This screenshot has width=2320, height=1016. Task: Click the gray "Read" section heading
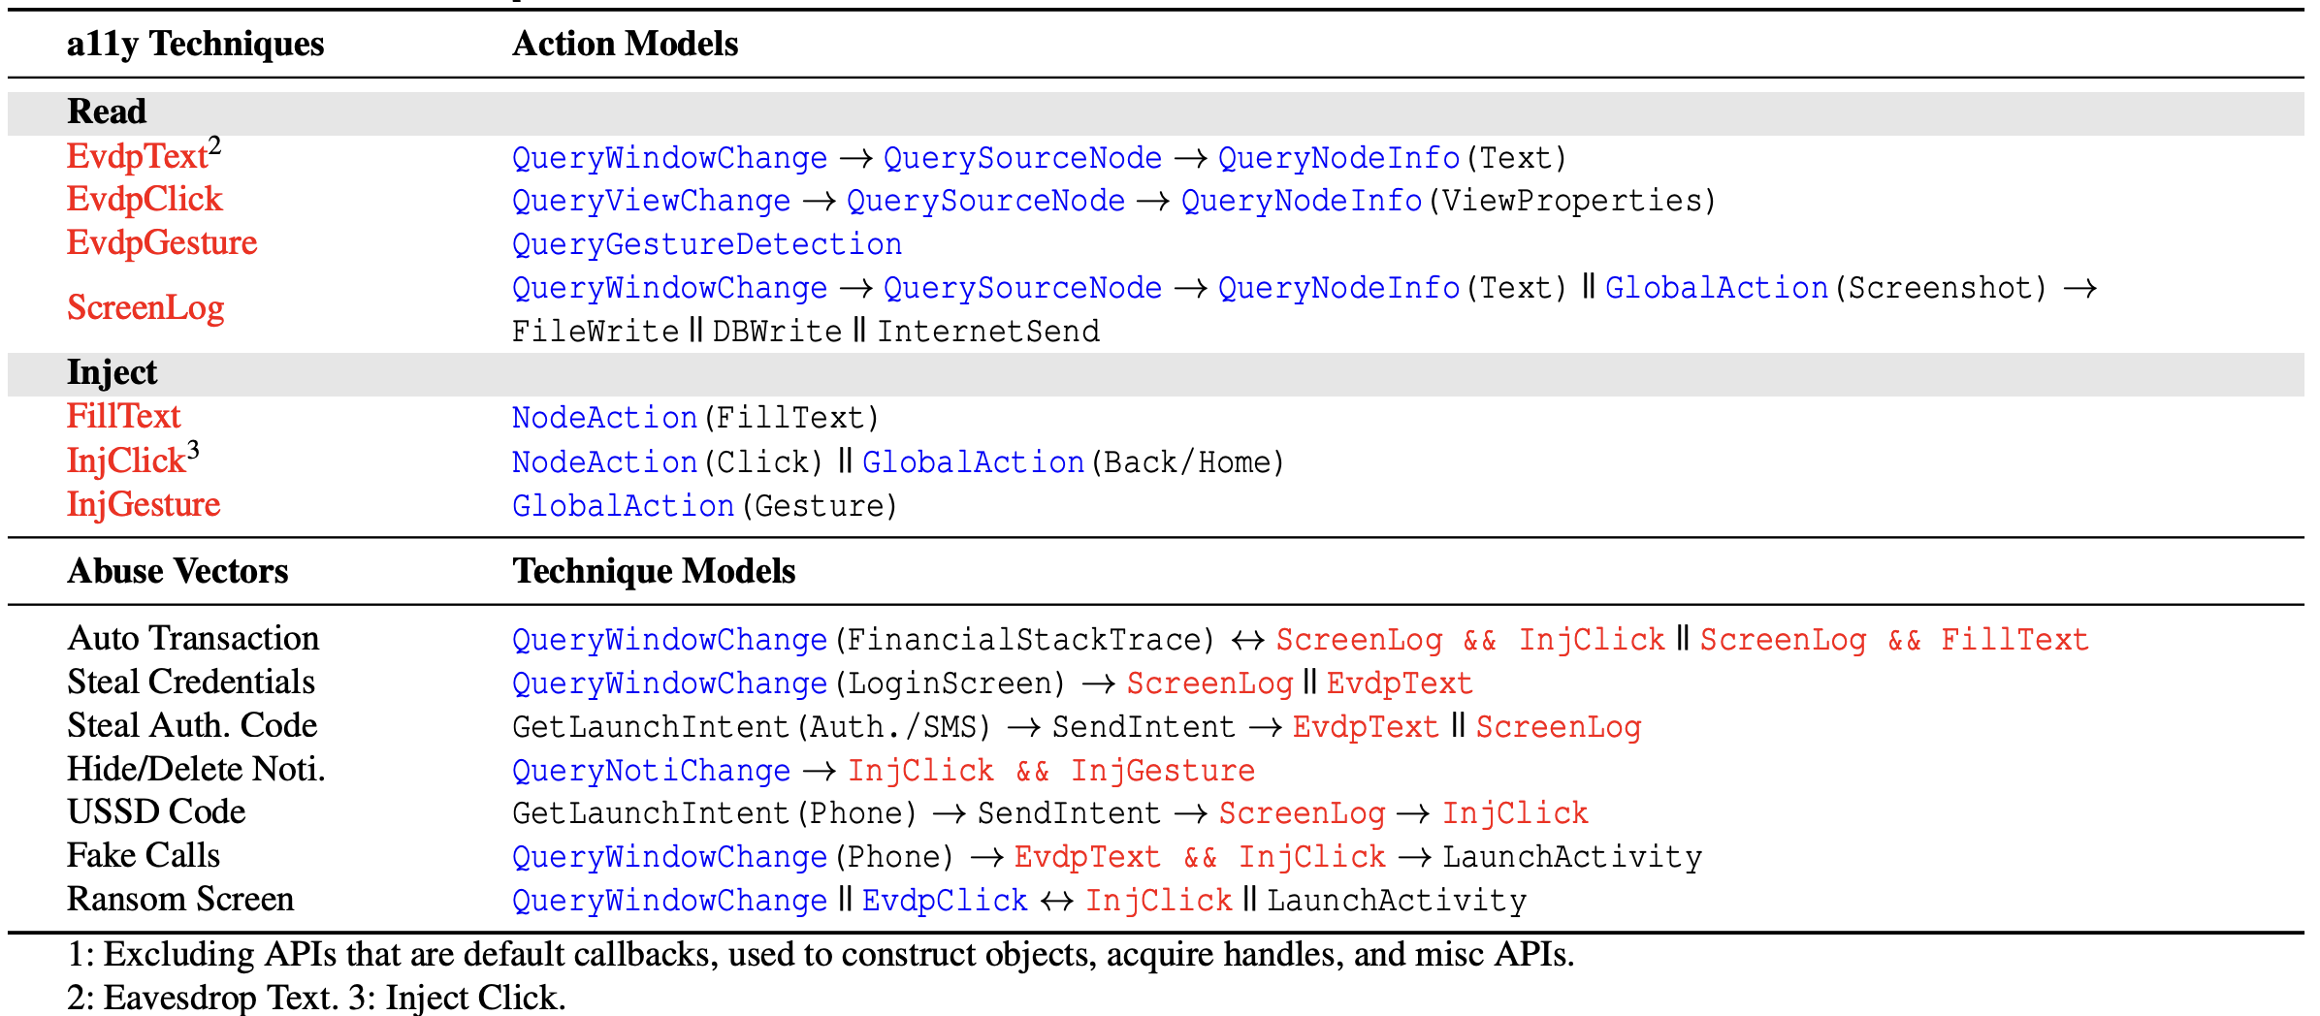pyautogui.click(x=107, y=112)
